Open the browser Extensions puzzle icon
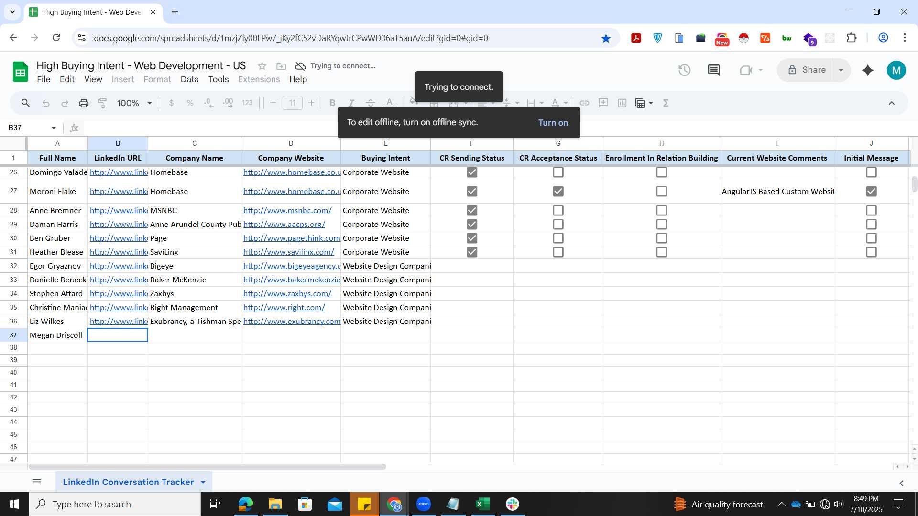 (x=852, y=38)
